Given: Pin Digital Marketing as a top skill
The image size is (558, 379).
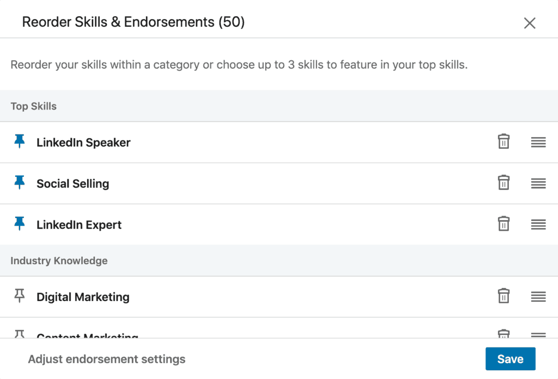Looking at the screenshot, I should (x=20, y=295).
